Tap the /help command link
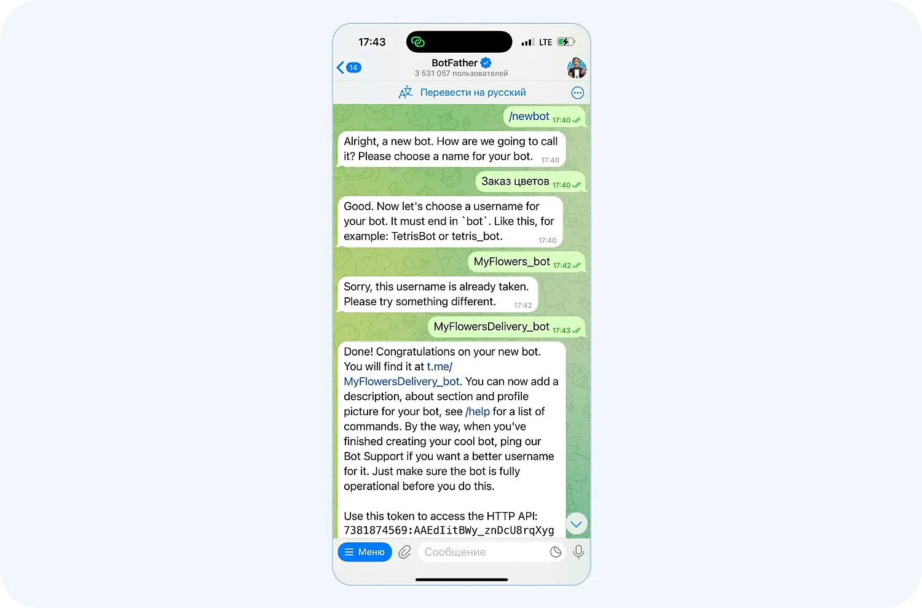Viewport: 922px width, 608px height. (x=478, y=411)
